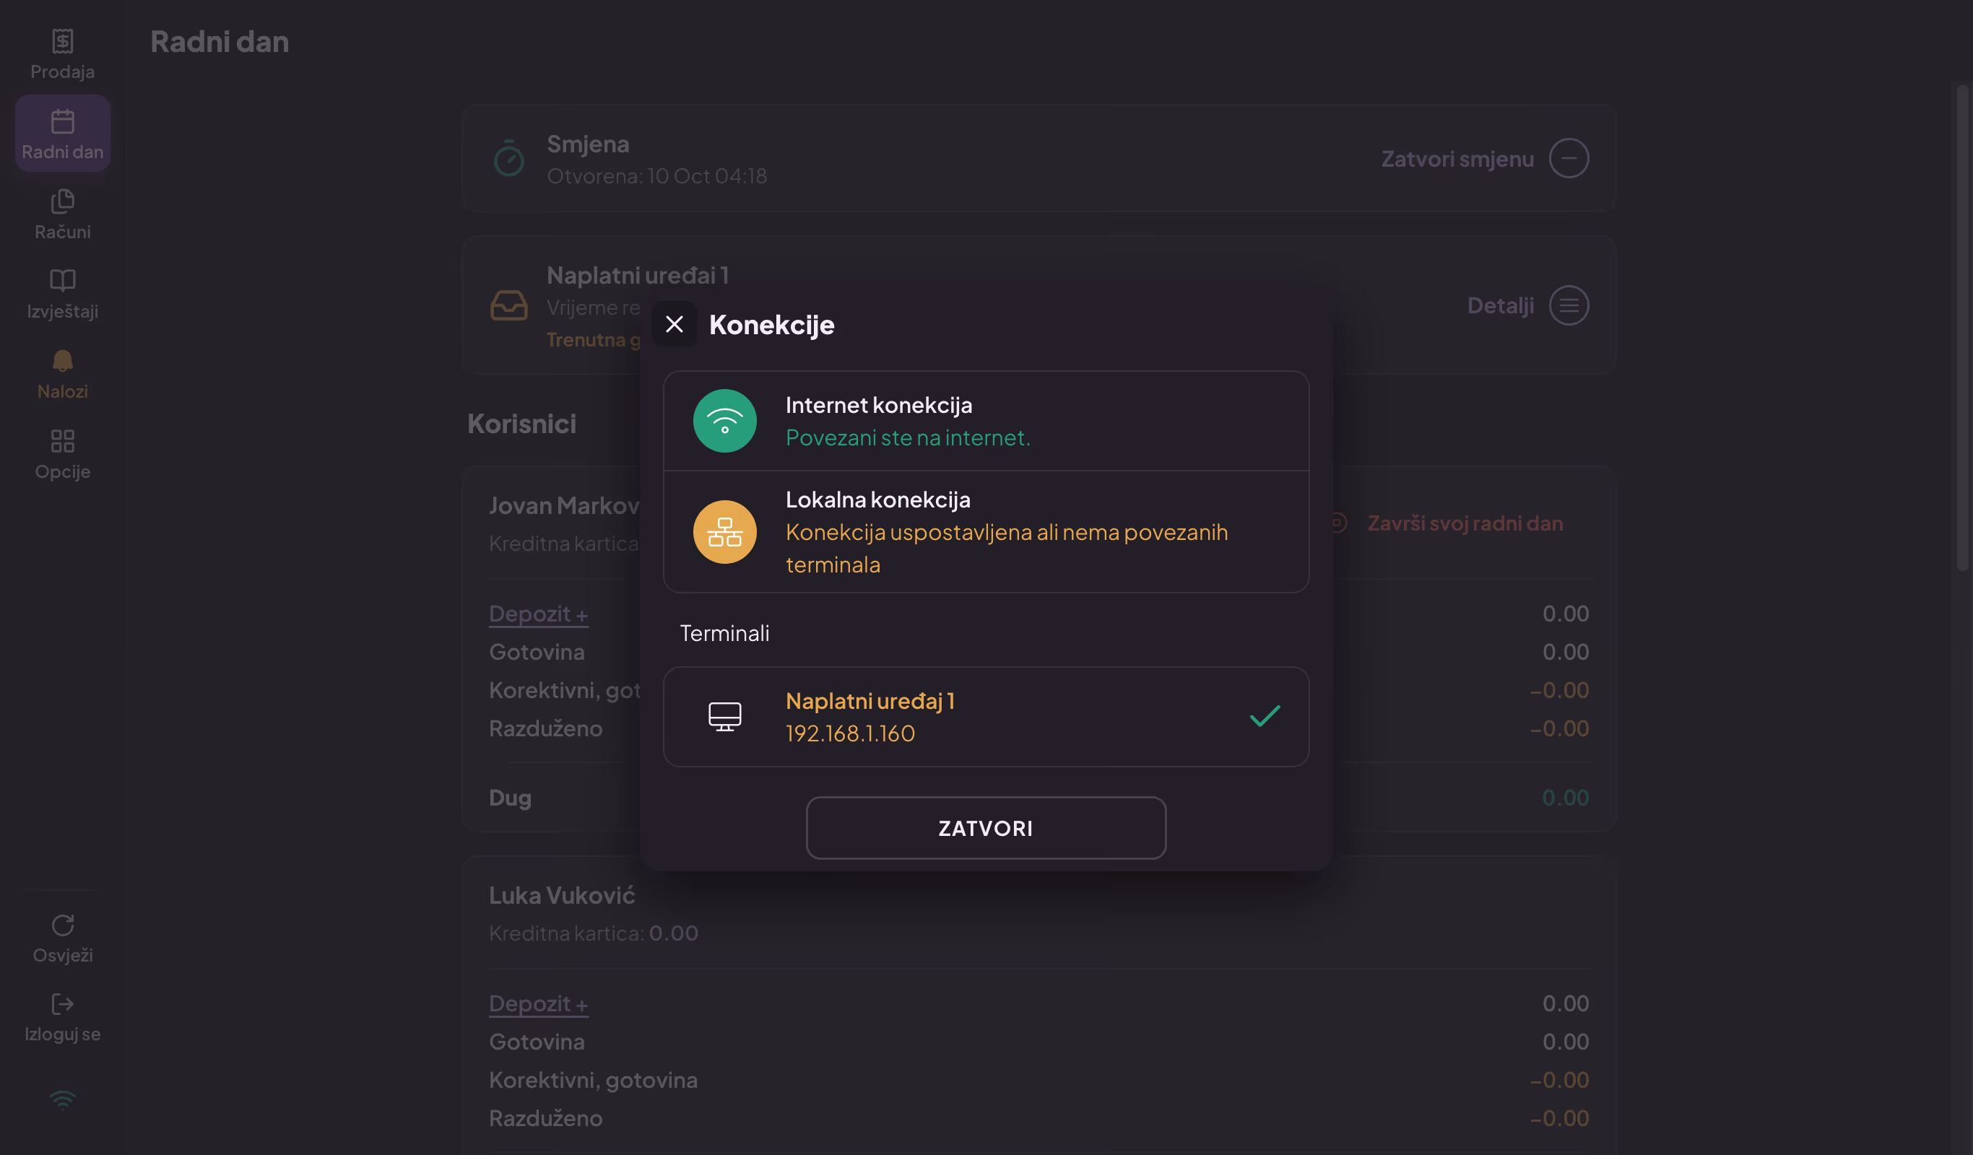Click Zatvori smjenu link
This screenshot has height=1155, width=1973.
tap(1457, 159)
